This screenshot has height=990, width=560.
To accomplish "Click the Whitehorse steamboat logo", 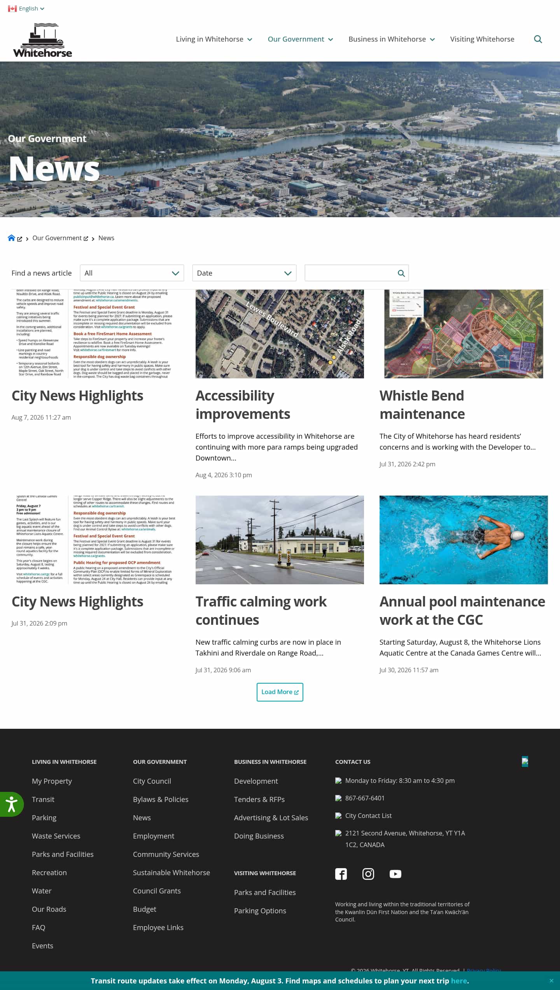I will coord(43,40).
